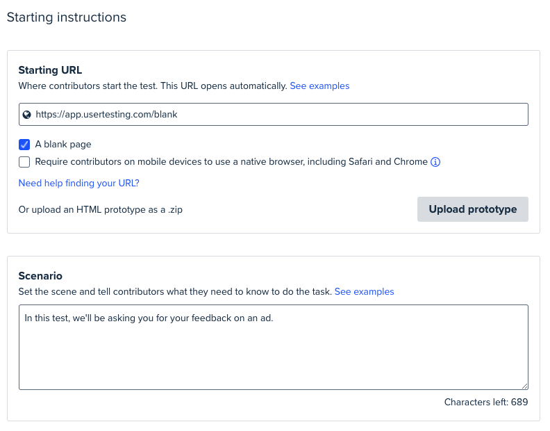550x431 pixels.
Task: Click the Upload prototype button
Action: click(472, 209)
